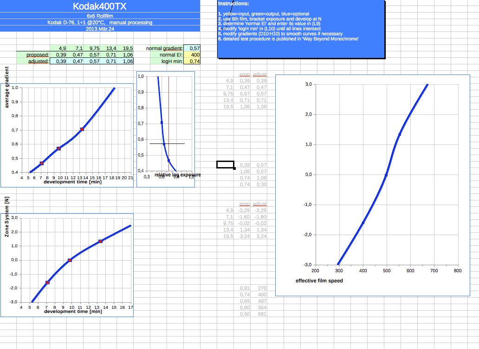Select green header time cell 4,9
Viewport: 479px width, 349px height.
tap(58, 48)
